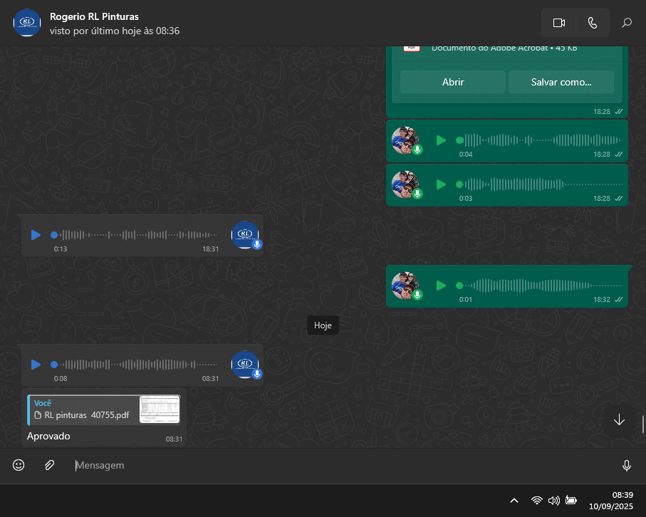Click the Abrir button on the PDF
Screen dimensions: 646x517
tap(453, 82)
